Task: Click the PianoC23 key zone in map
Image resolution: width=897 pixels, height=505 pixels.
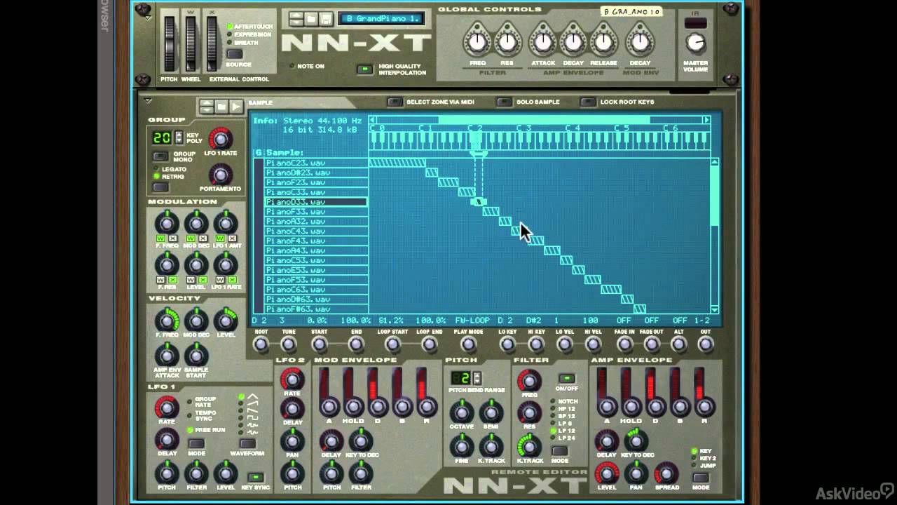Action: 397,163
